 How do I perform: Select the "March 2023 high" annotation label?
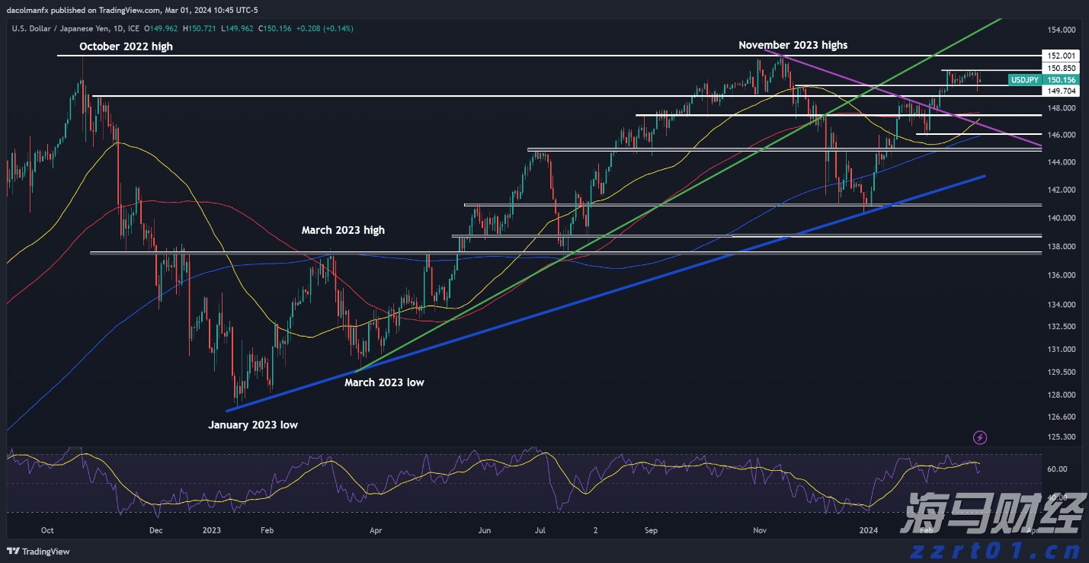[343, 230]
